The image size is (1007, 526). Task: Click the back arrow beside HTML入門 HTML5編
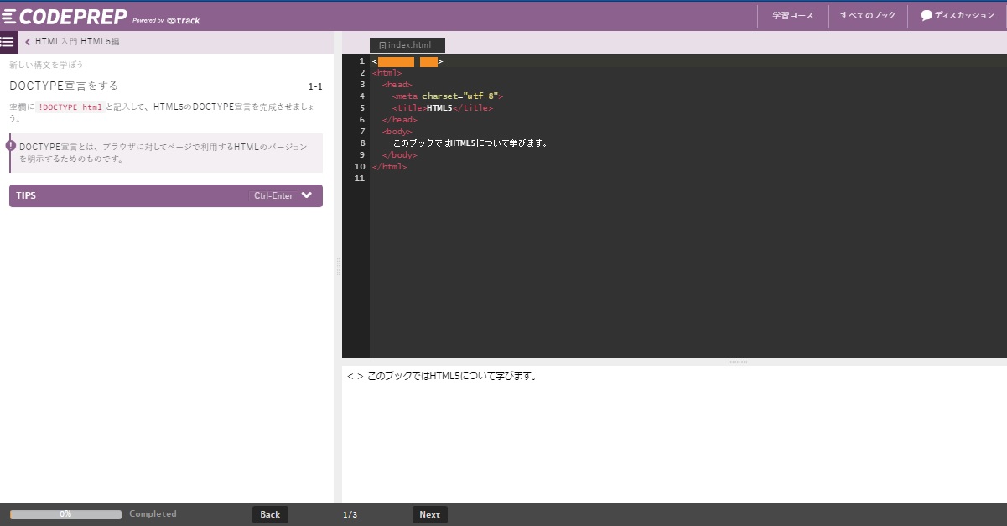pyautogui.click(x=29, y=40)
